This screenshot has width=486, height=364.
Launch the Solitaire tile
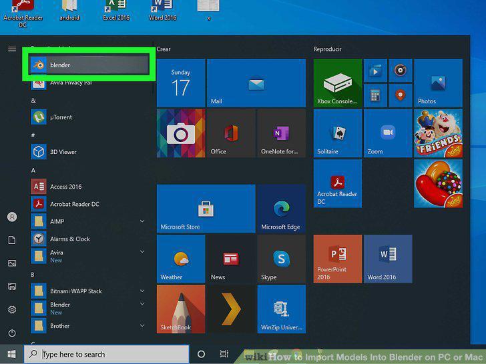tap(338, 133)
